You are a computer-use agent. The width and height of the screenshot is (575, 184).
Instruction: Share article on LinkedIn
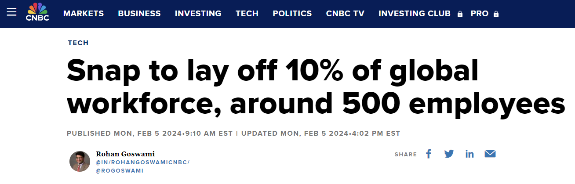tap(469, 154)
